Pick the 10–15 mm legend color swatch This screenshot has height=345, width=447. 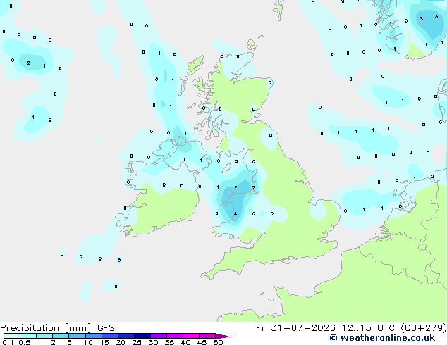point(93,336)
